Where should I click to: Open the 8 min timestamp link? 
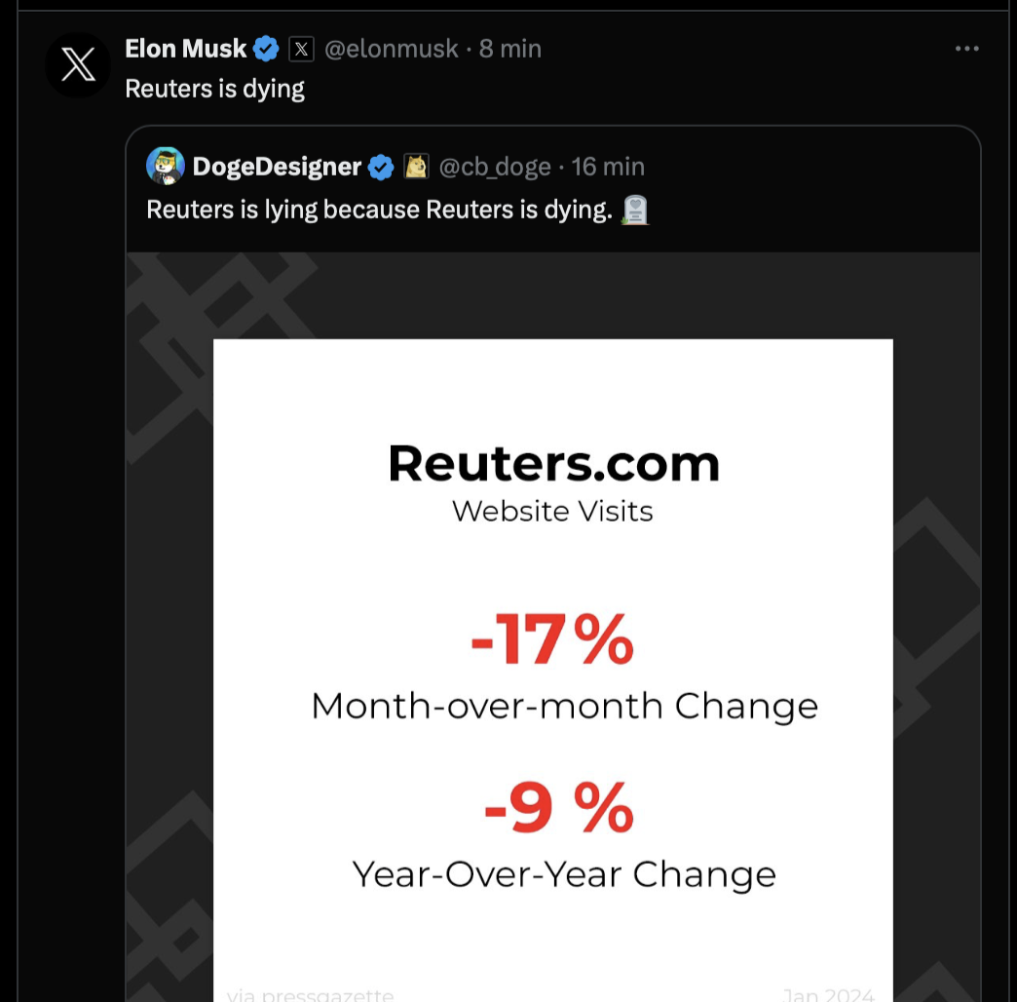[509, 49]
